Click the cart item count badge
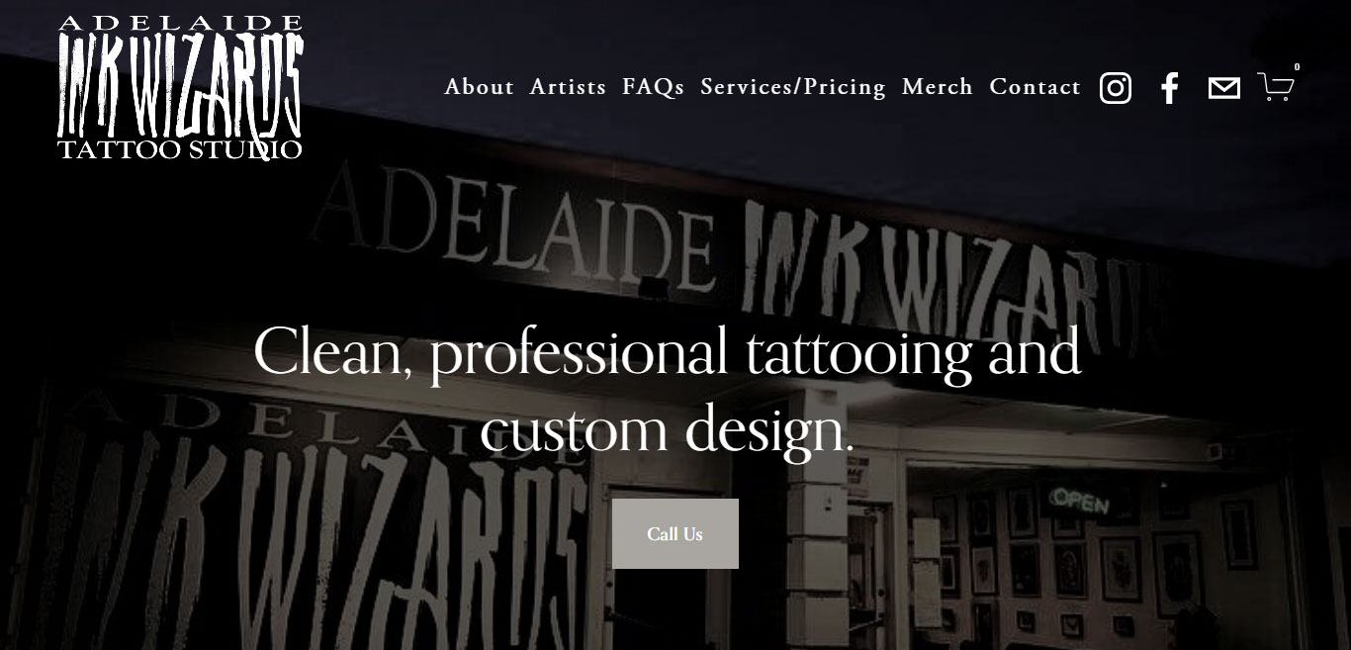 click(x=1297, y=67)
